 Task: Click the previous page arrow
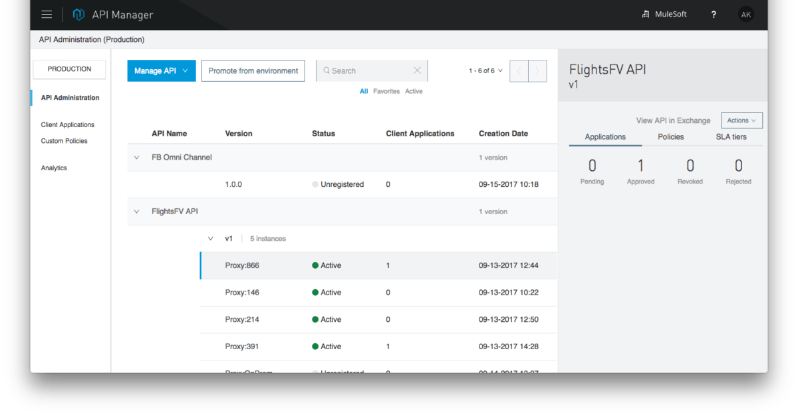518,70
